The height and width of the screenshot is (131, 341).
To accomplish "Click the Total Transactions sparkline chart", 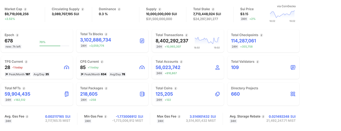I will click(x=207, y=41).
